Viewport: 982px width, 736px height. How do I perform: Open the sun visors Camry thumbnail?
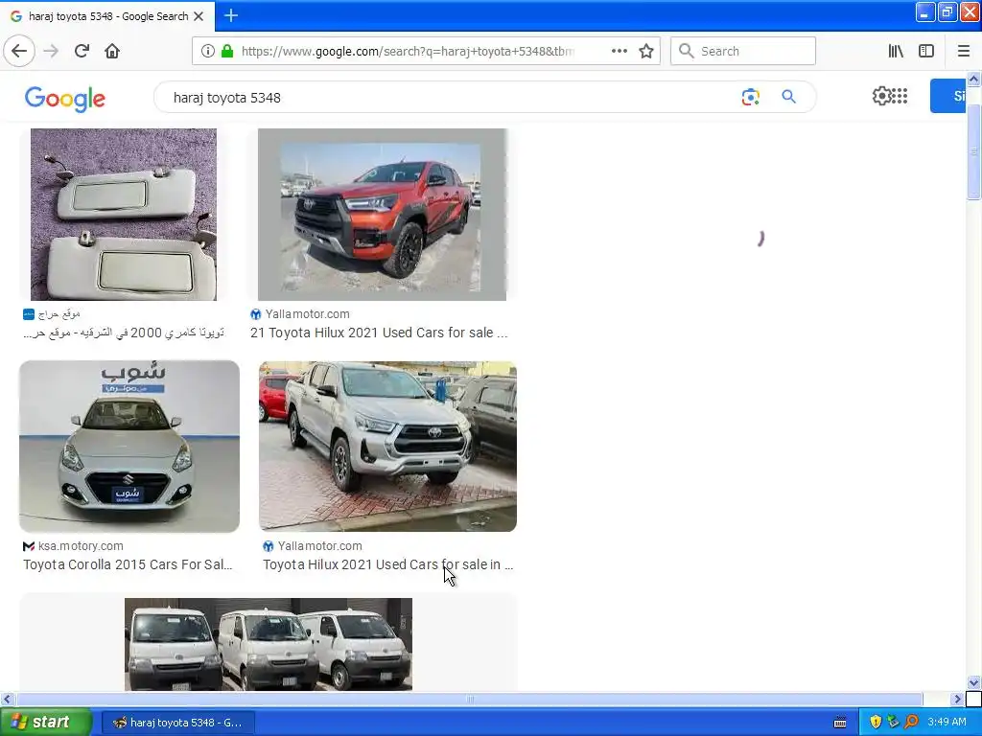pos(124,215)
